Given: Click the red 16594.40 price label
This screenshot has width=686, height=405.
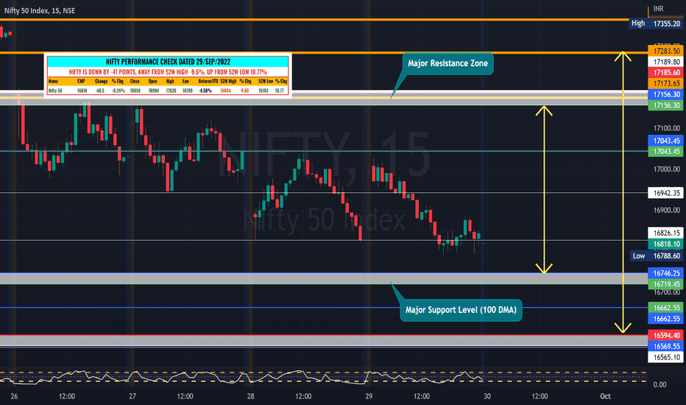Looking at the screenshot, I should coord(665,335).
